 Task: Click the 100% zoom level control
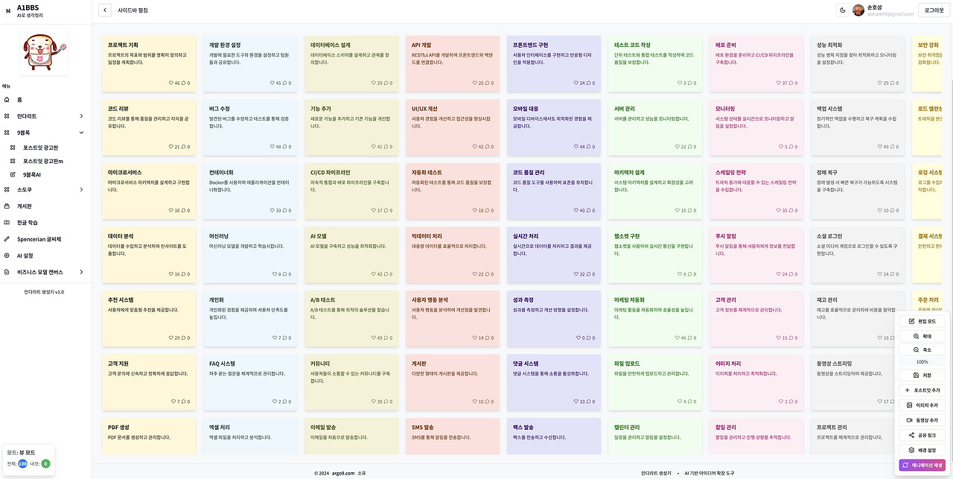click(922, 361)
